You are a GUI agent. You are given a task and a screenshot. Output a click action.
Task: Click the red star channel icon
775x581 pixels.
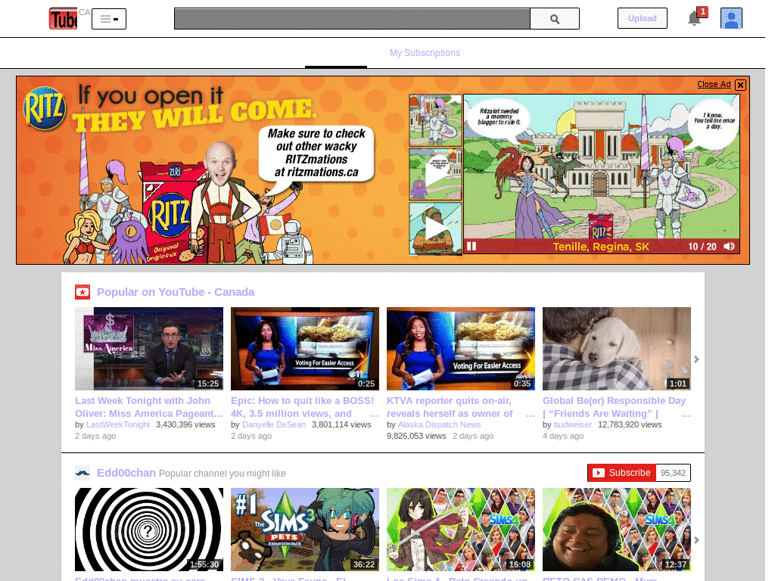pos(82,292)
